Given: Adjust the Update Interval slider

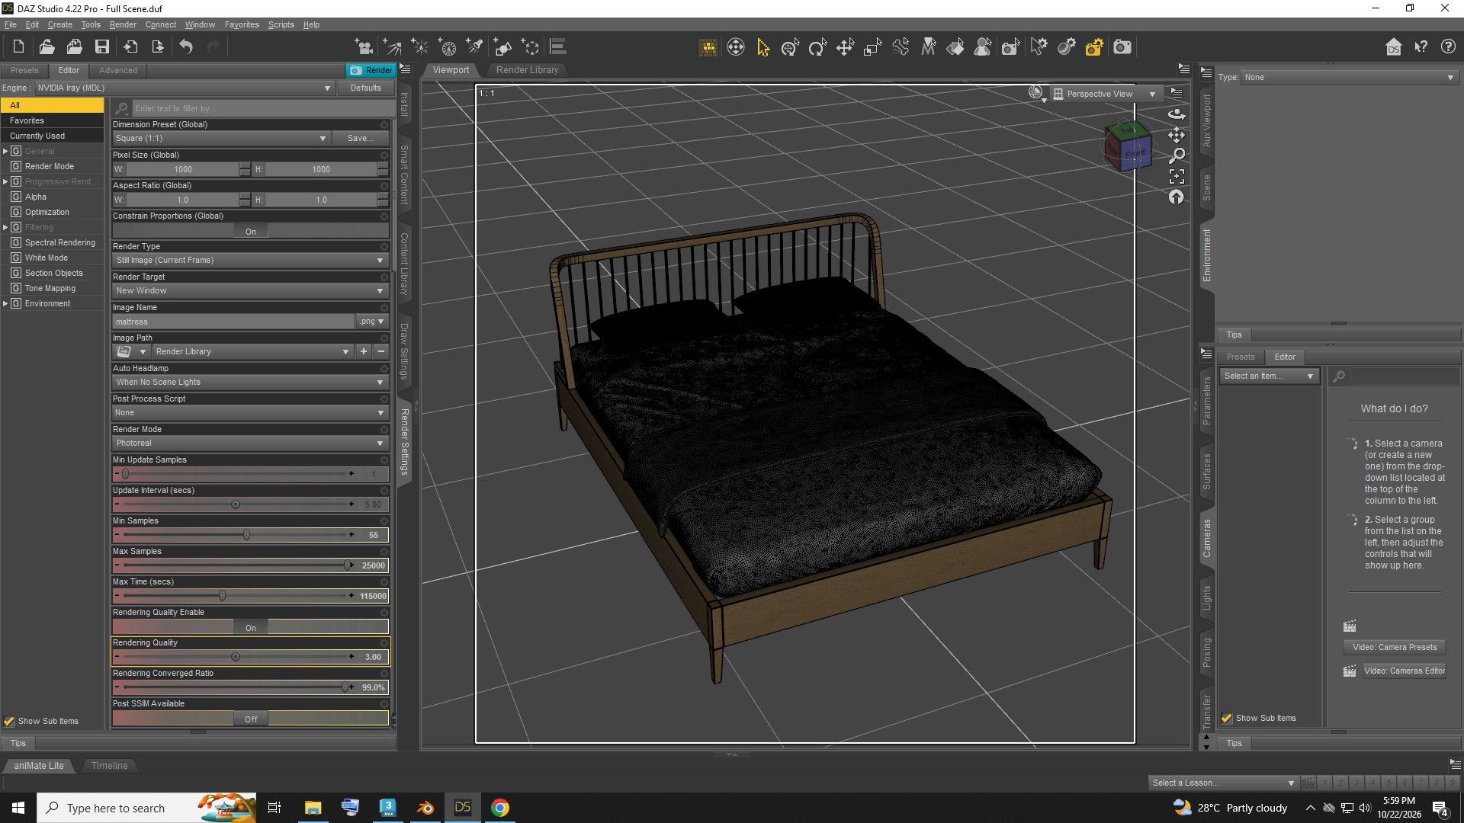Looking at the screenshot, I should pyautogui.click(x=236, y=504).
